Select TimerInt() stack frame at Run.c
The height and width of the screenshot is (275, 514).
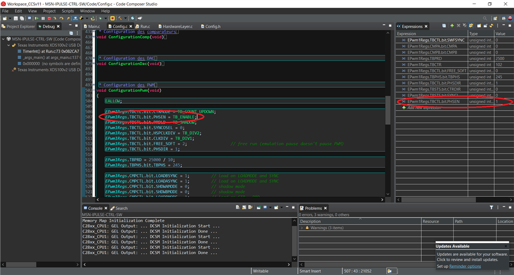[x=51, y=51]
